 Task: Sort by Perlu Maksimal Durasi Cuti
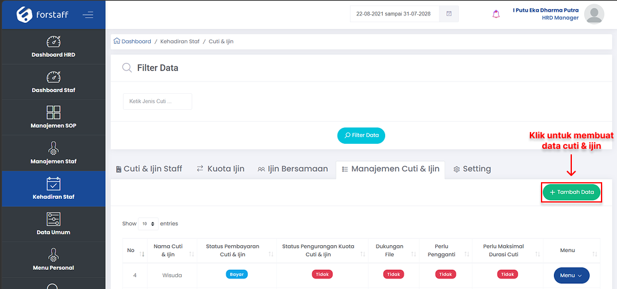pos(508,251)
